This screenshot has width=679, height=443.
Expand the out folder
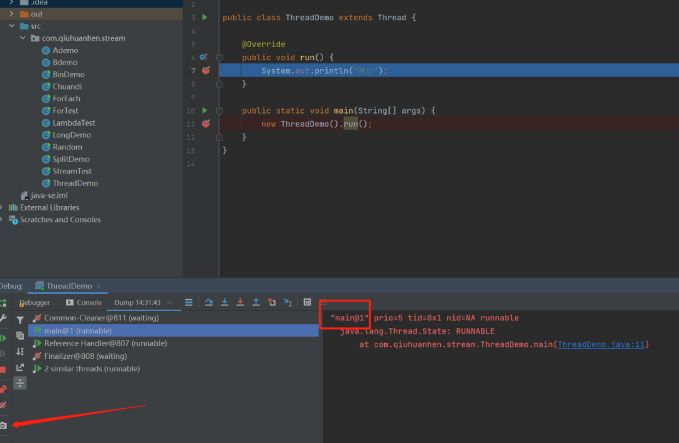[x=12, y=14]
